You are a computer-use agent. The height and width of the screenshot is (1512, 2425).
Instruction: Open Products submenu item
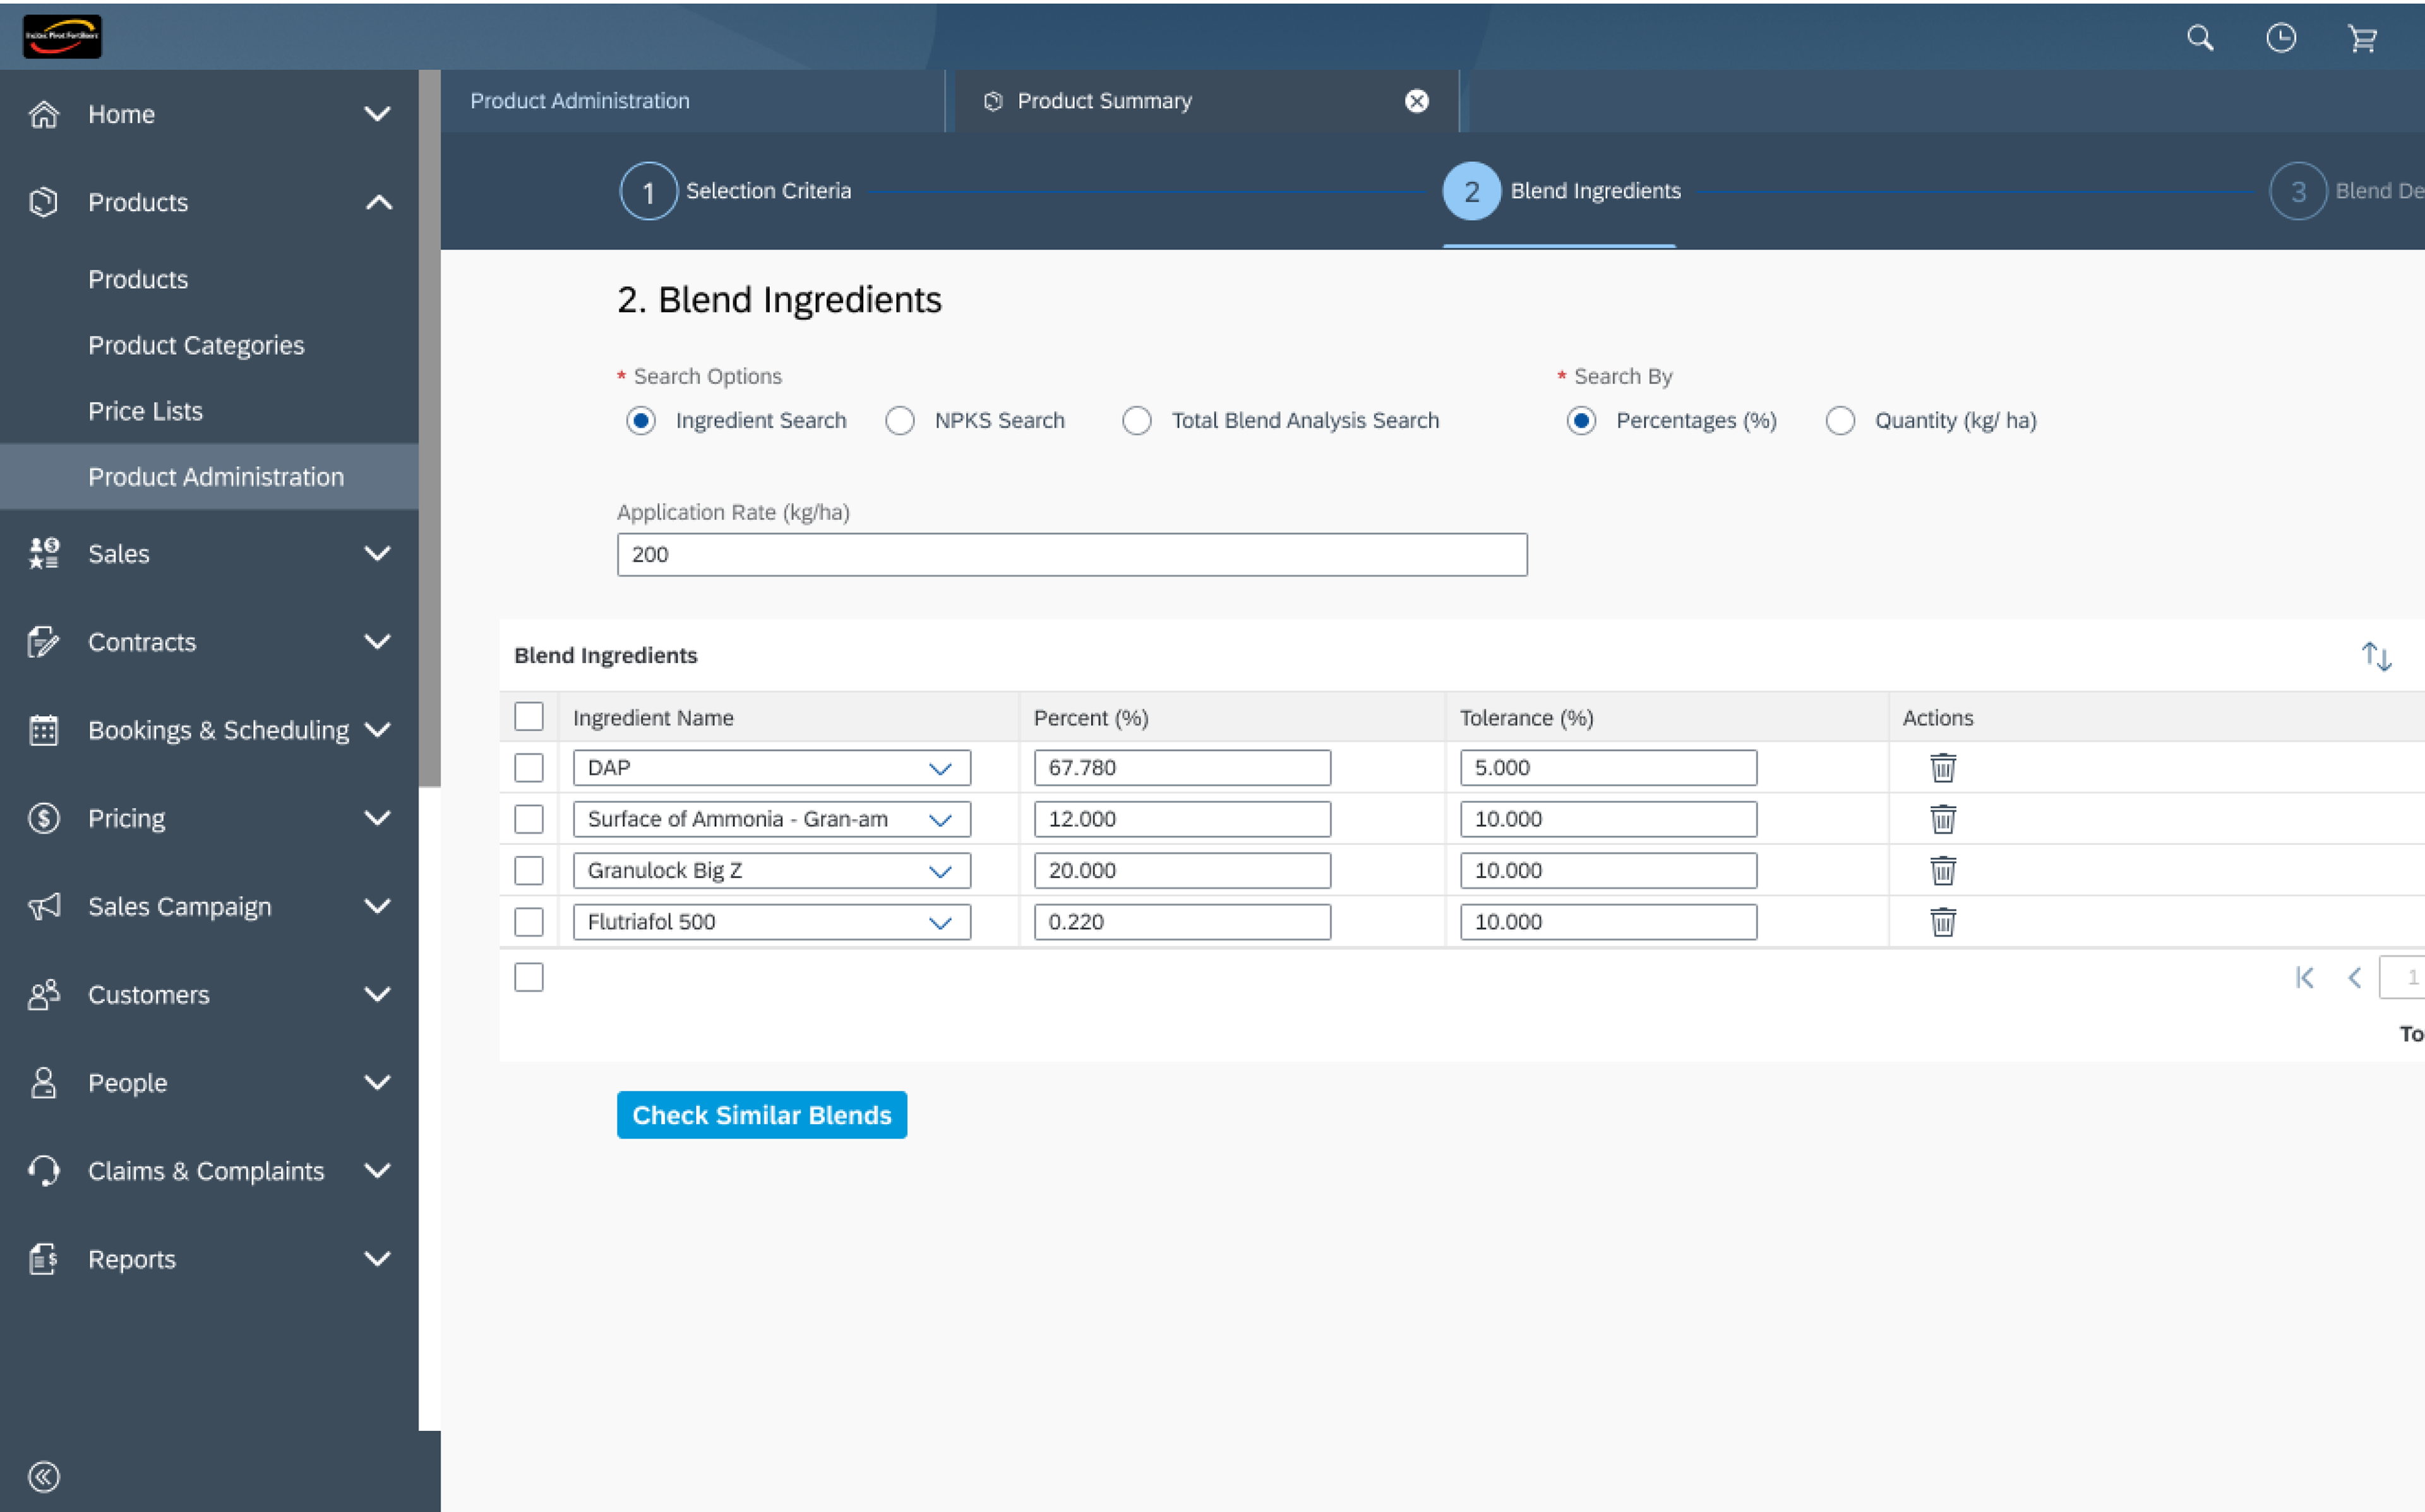click(138, 279)
